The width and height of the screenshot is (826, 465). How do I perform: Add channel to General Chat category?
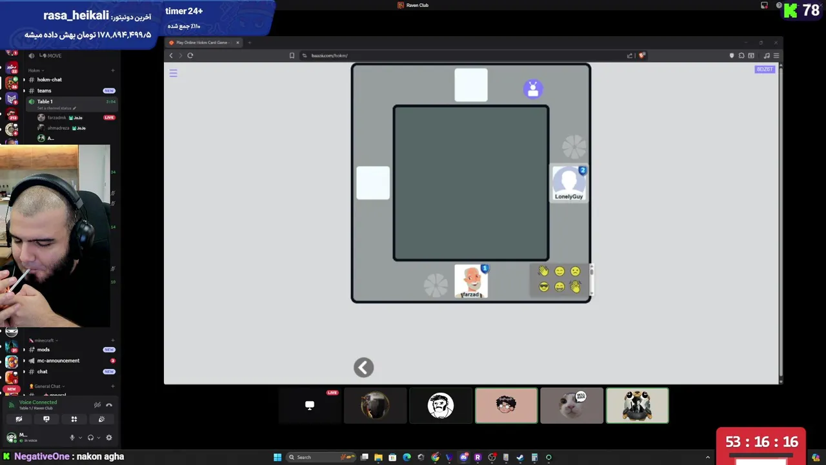click(x=112, y=386)
